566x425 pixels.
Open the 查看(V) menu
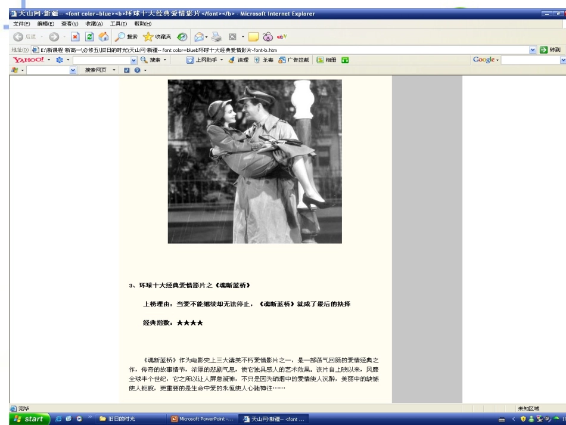(x=70, y=24)
